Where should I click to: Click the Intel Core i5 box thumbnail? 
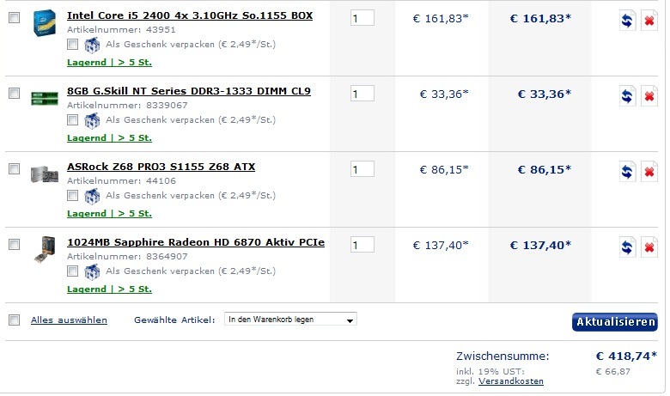click(43, 22)
